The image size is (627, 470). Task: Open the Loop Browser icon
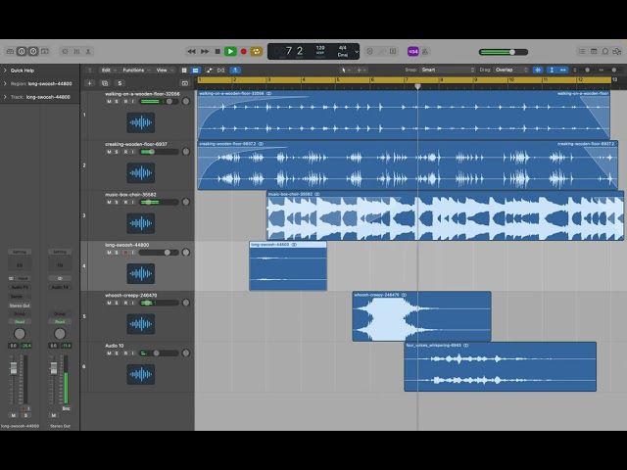605,52
